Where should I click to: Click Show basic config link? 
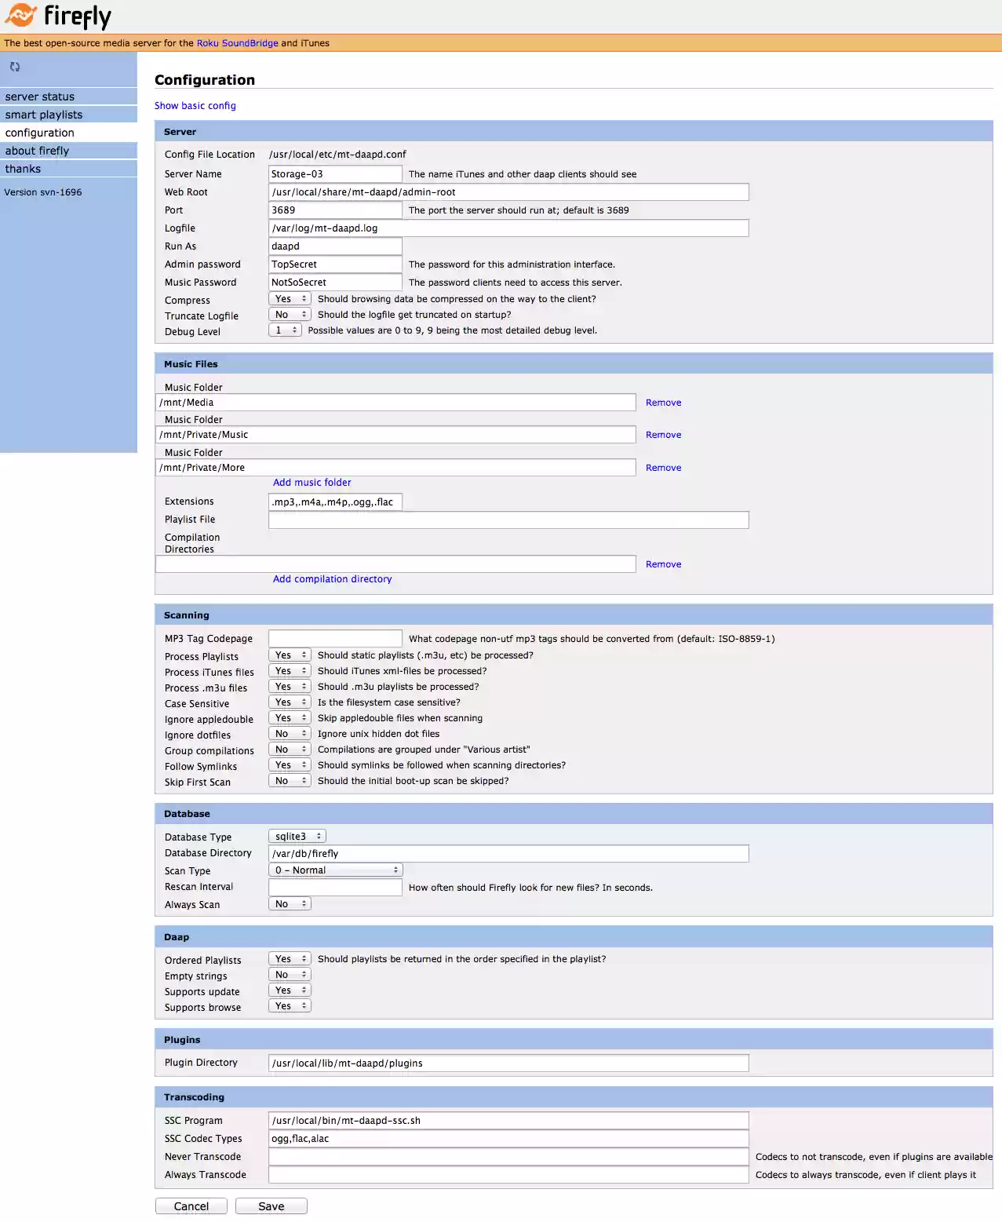(195, 106)
